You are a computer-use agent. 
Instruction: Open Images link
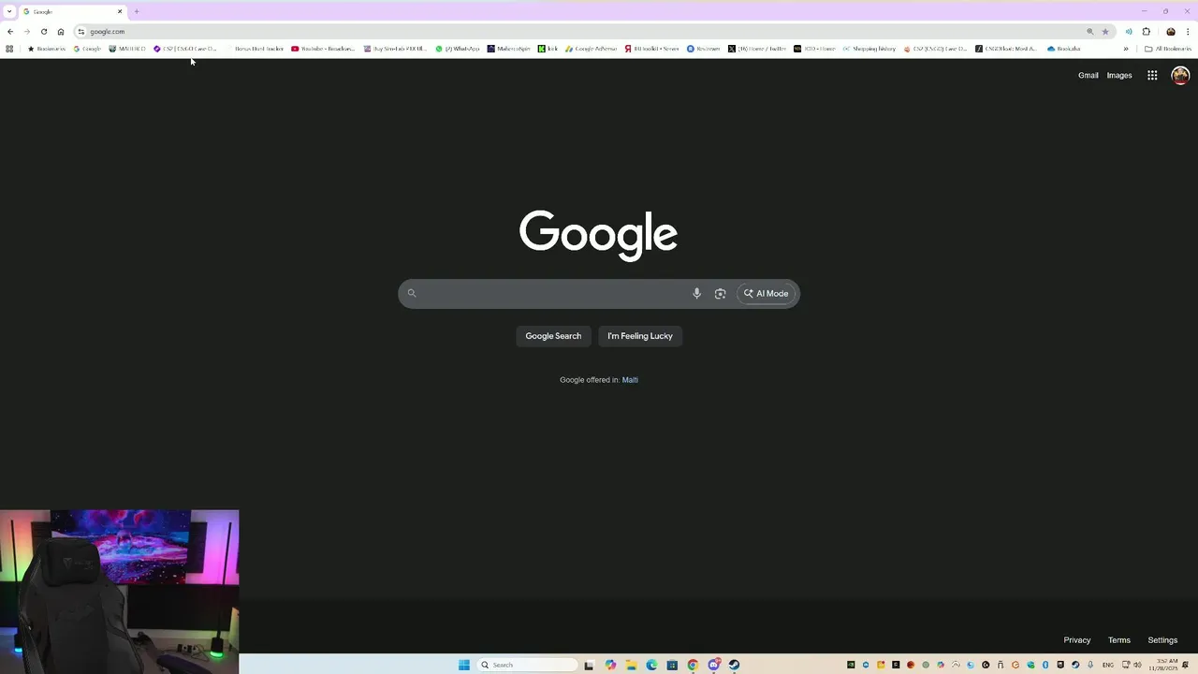pos(1119,75)
